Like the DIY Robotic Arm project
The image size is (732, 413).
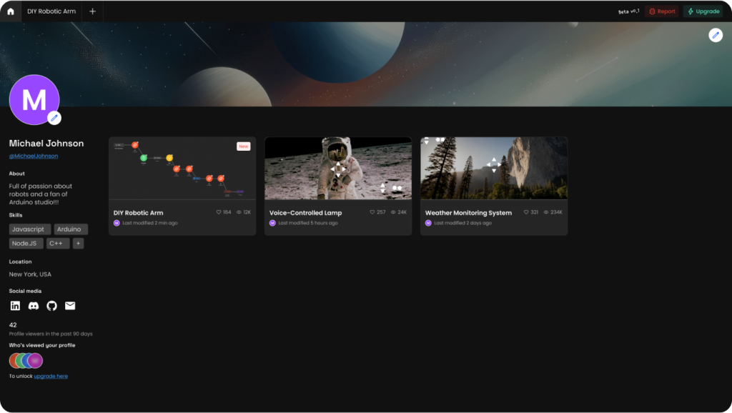[x=219, y=212]
